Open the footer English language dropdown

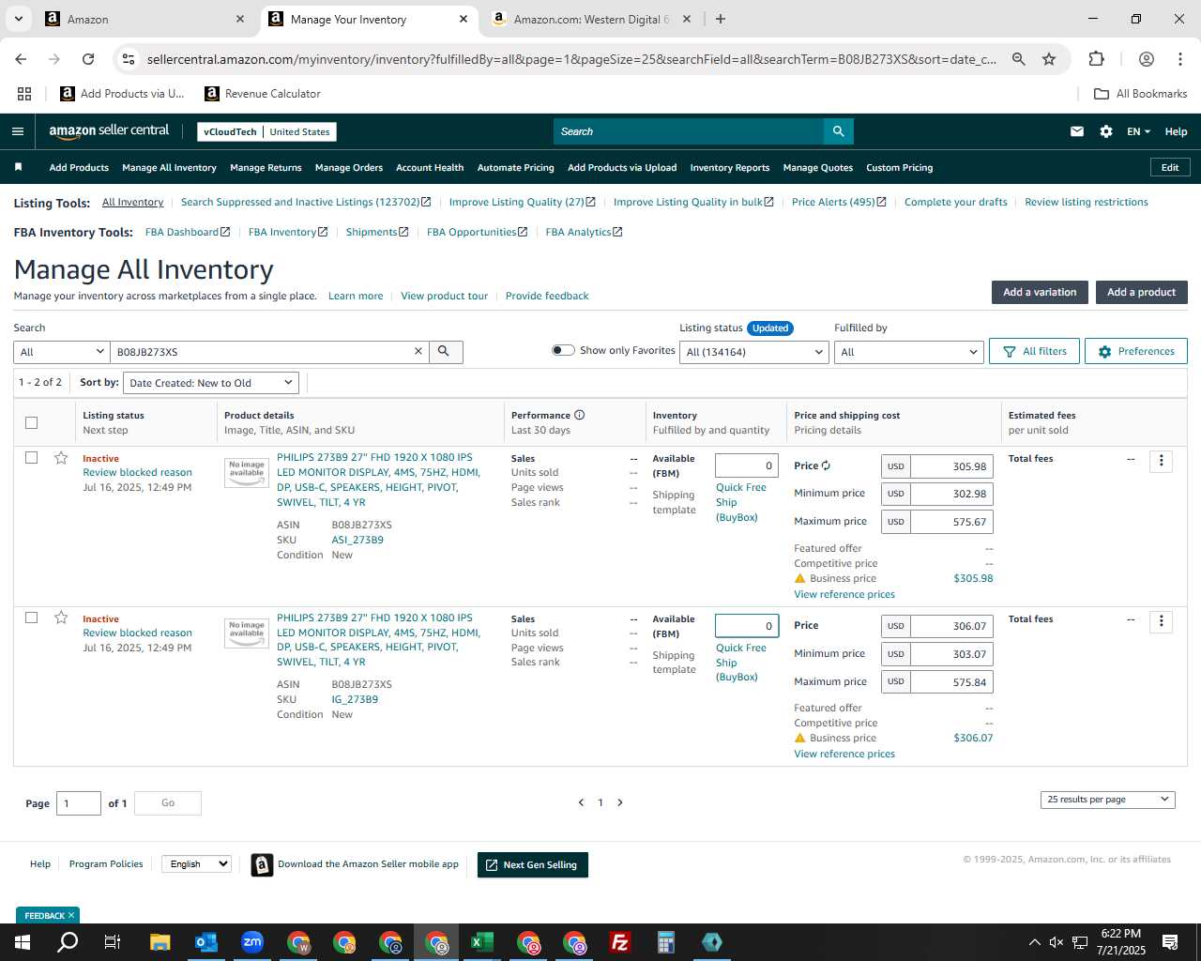click(x=196, y=863)
